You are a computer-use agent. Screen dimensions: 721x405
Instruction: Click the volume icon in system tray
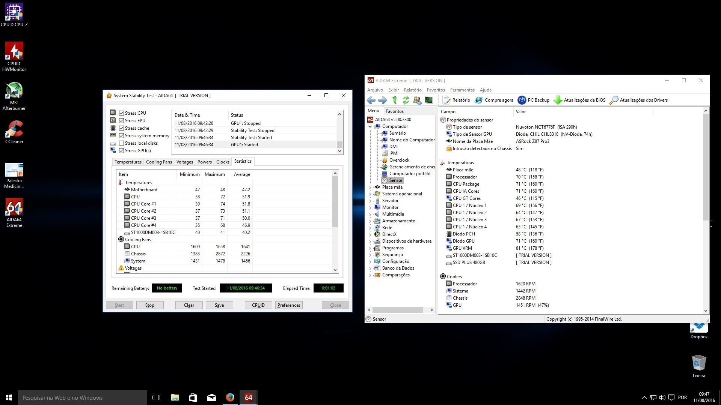pos(662,397)
